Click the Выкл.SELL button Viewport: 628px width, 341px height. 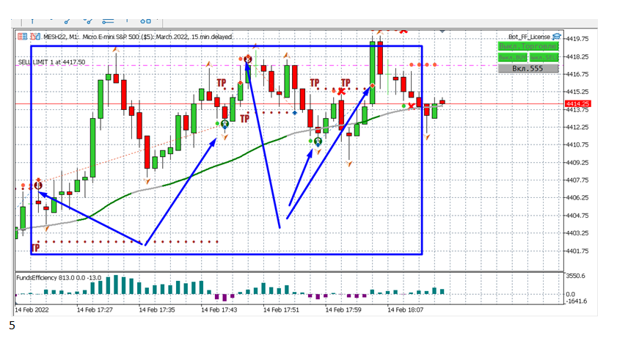(544, 58)
